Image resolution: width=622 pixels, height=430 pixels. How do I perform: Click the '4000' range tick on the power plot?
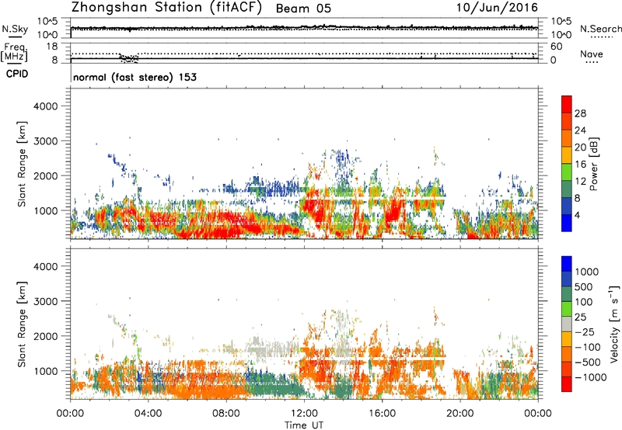45,106
